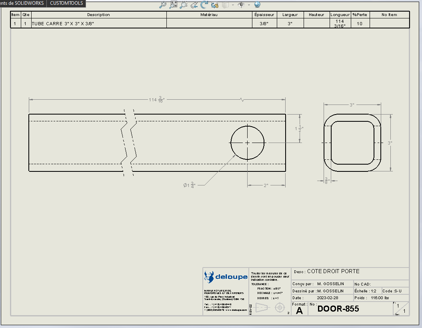Select the COTE DROIT PORTE description text
The width and height of the screenshot is (422, 328).
click(x=333, y=272)
